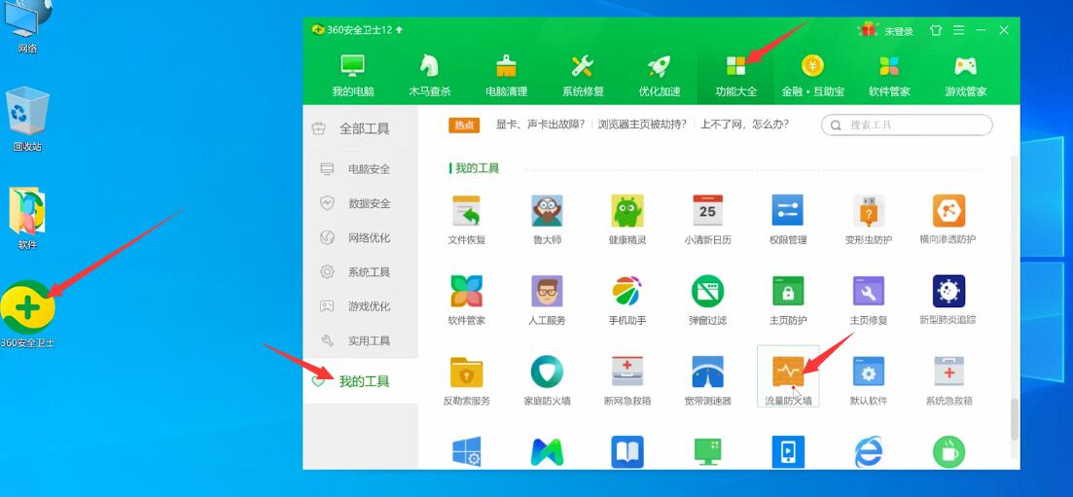Click the 未登录 login link
This screenshot has width=1073, height=497.
[x=899, y=31]
